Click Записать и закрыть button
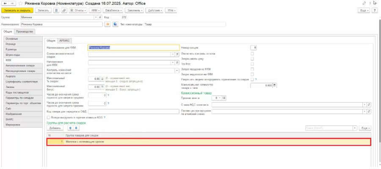 click(x=17, y=11)
